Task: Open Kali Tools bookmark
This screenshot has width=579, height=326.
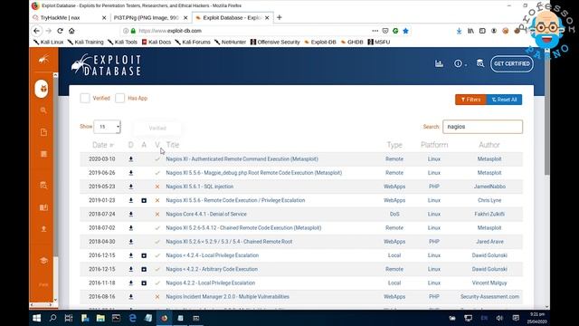Action: tap(123, 43)
